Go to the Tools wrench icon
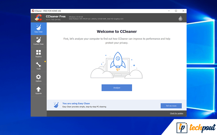217x135 pixels. point(39,65)
